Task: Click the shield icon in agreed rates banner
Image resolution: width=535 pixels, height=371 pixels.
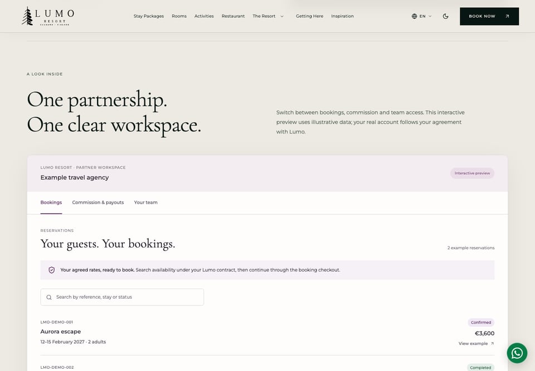Action: (51, 270)
